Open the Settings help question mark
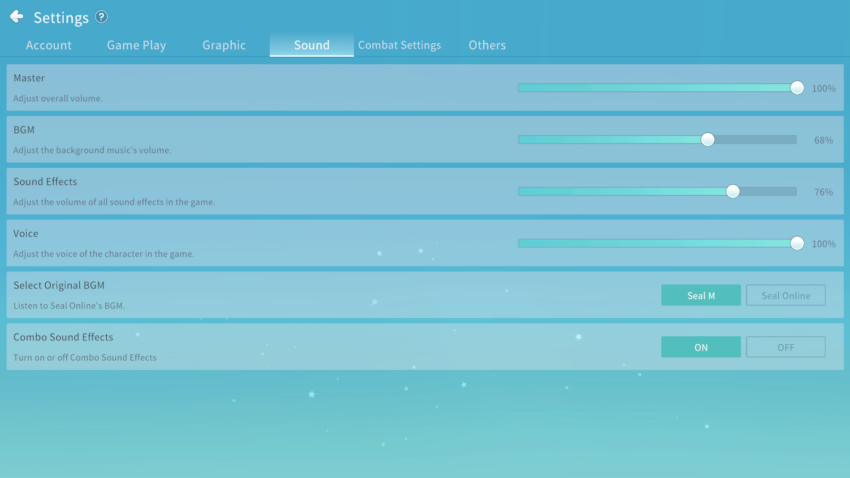The width and height of the screenshot is (850, 478). tap(101, 17)
